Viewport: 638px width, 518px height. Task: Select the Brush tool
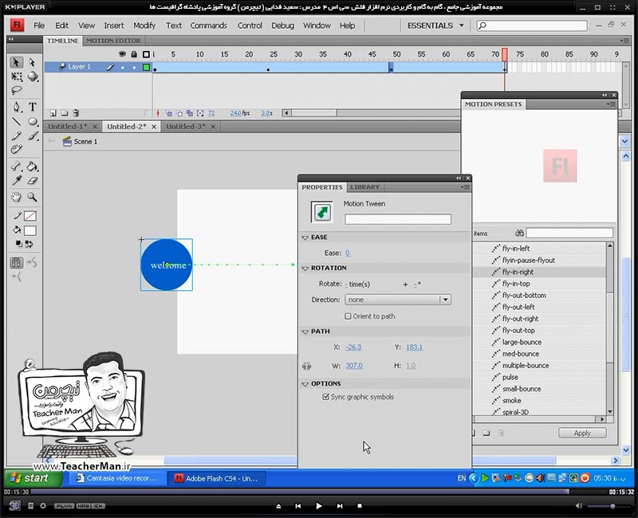pos(33,135)
